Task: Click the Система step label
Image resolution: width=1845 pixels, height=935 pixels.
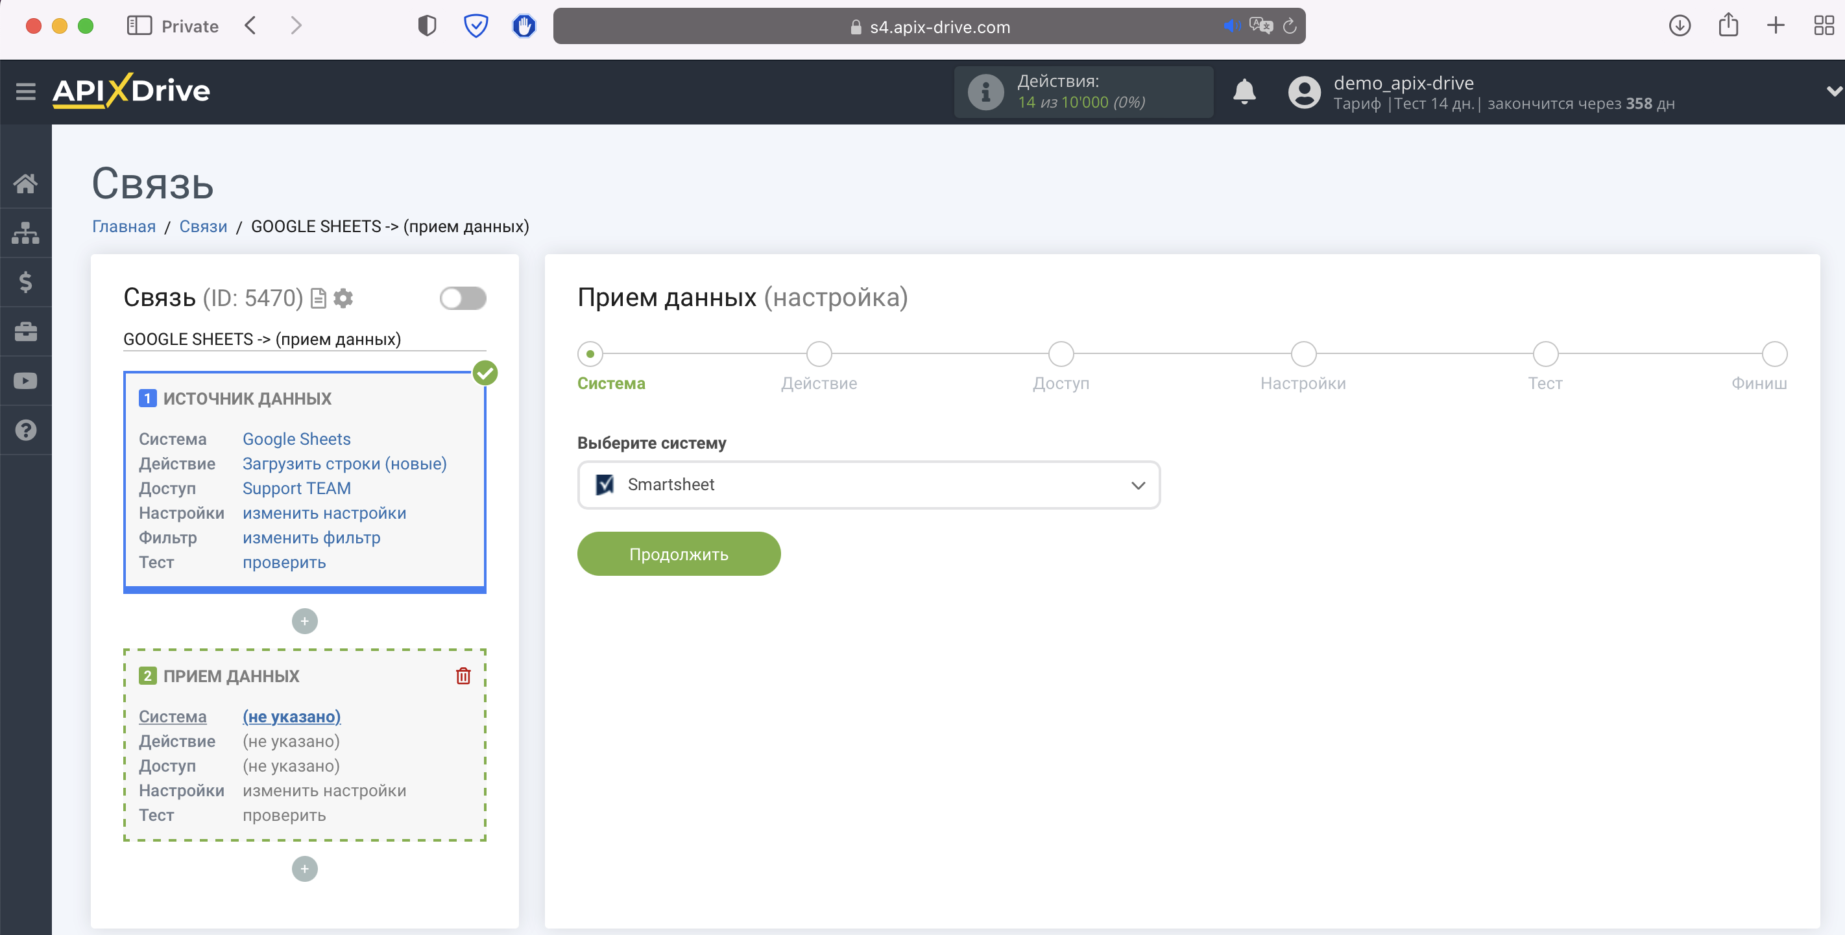Action: tap(611, 384)
